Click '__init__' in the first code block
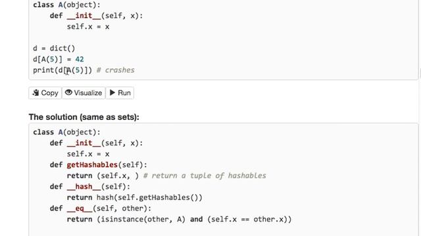Screen dimensions: 421x236 (x=84, y=16)
